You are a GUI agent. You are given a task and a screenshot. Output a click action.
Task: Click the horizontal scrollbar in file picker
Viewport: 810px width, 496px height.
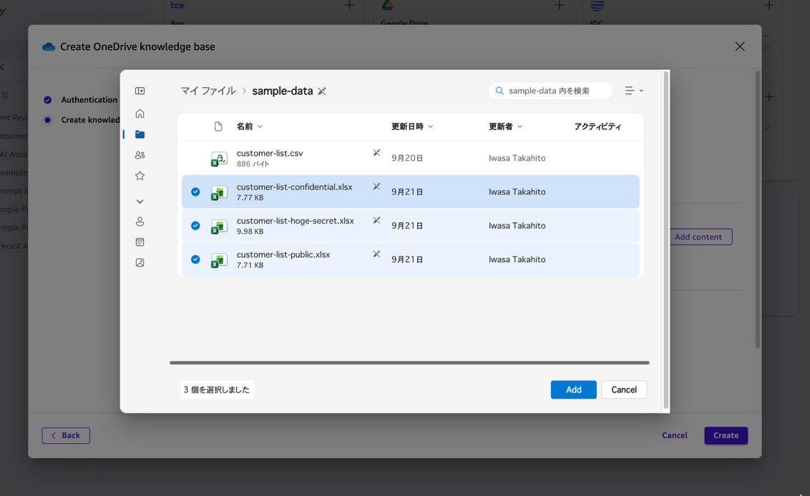pyautogui.click(x=409, y=363)
